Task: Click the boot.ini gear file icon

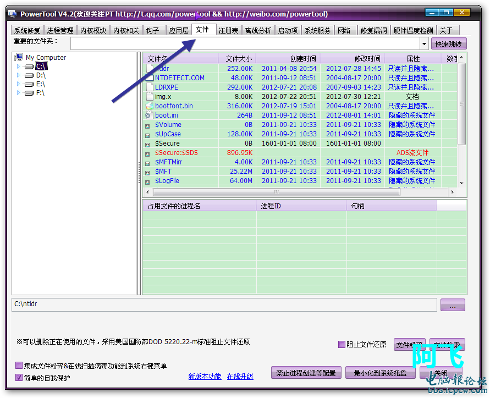Action: [149, 115]
